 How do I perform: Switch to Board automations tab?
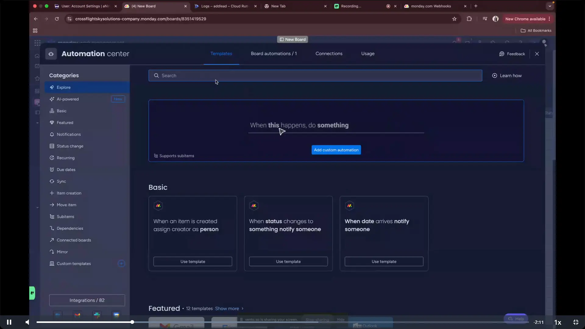coord(274,54)
